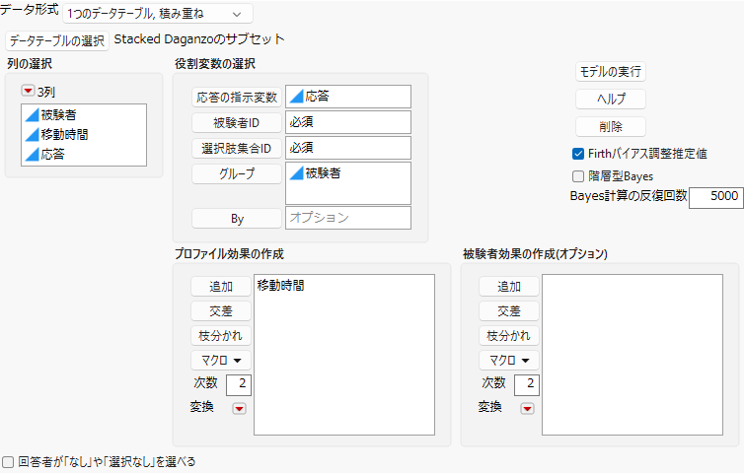Screen dimensions: 744x473
Task: Click the ヘルプ button
Action: (610, 100)
